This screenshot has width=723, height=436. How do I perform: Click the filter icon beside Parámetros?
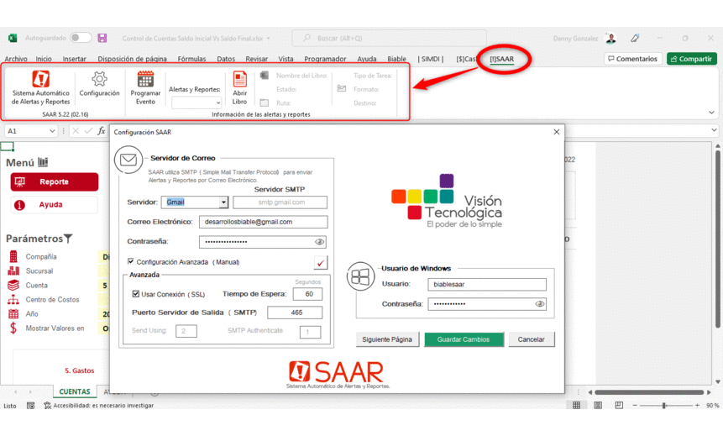[x=68, y=238]
